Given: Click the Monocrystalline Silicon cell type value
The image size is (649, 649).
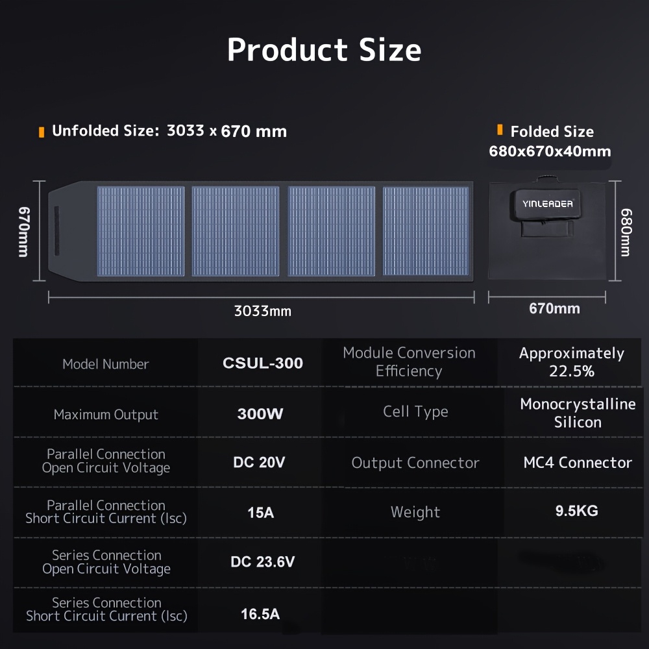Looking at the screenshot, I should [x=578, y=413].
